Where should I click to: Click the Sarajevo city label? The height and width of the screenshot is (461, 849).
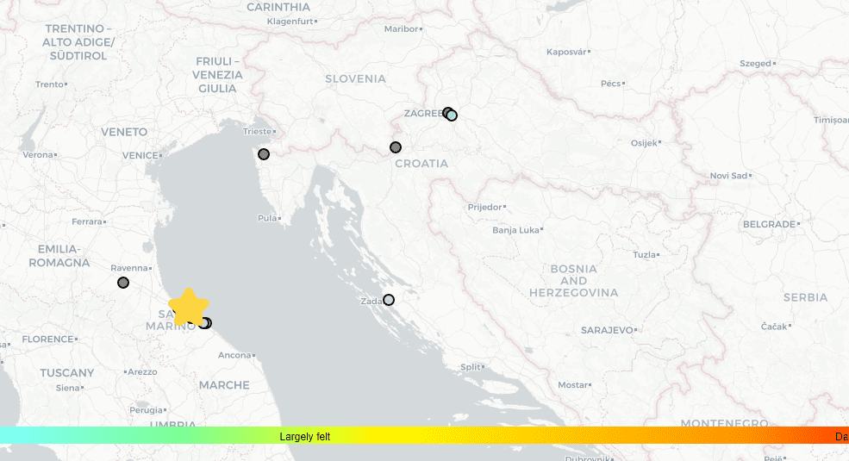pos(608,330)
